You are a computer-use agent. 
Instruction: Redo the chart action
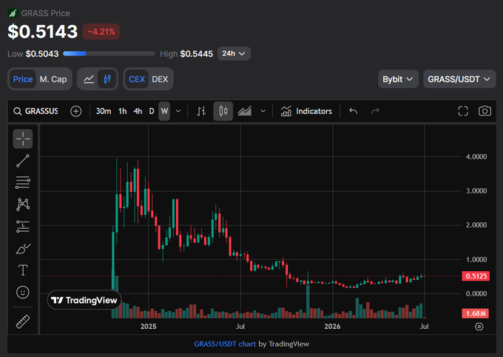click(x=375, y=111)
